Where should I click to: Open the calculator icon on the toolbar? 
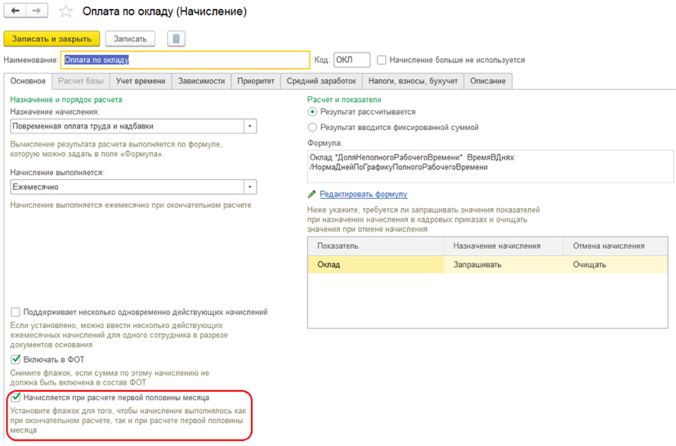[177, 38]
